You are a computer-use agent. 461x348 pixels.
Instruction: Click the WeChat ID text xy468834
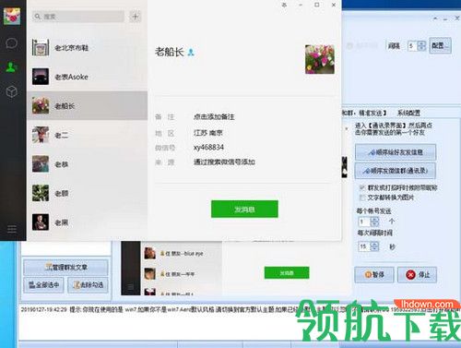(208, 147)
